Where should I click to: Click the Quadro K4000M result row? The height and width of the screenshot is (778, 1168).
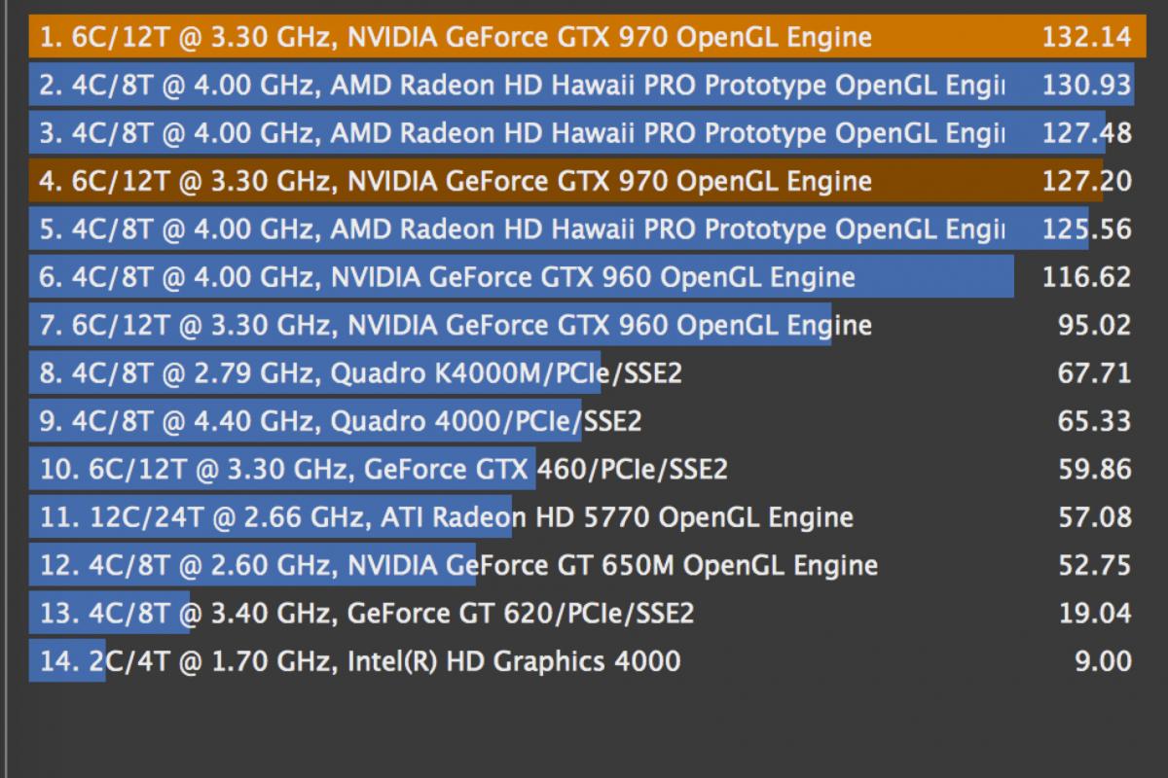click(x=581, y=373)
